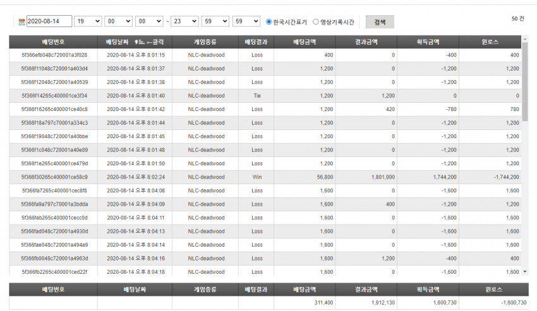The height and width of the screenshot is (311, 537).
Task: Click the 50 건 record count
Action: [x=517, y=19]
